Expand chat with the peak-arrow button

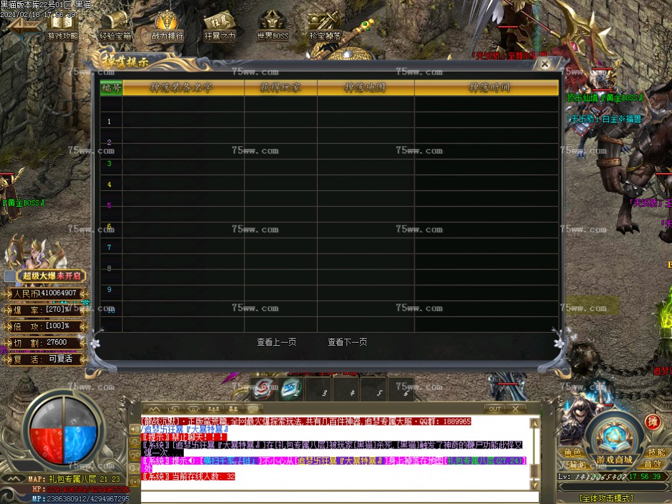pyautogui.click(x=154, y=409)
